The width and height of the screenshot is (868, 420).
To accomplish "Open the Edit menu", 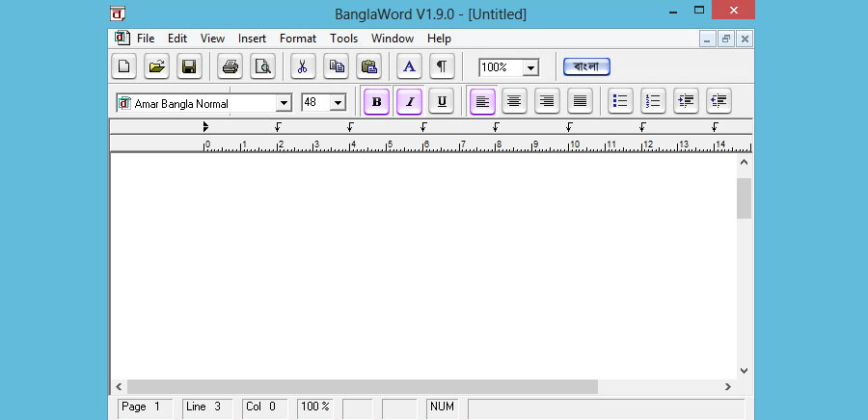I will point(177,39).
